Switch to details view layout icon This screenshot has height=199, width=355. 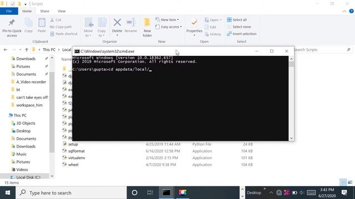pyautogui.click(x=343, y=182)
